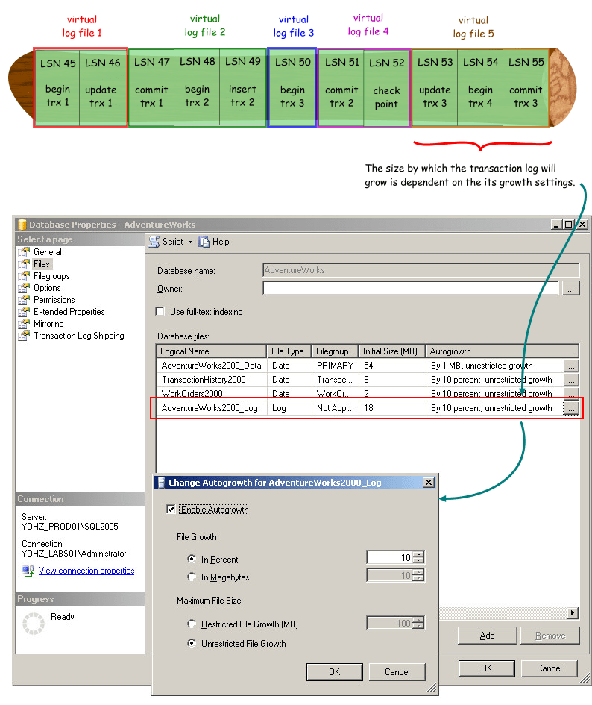The width and height of the screenshot is (592, 705).
Task: Click the Script toolbar icon
Action: coord(154,242)
